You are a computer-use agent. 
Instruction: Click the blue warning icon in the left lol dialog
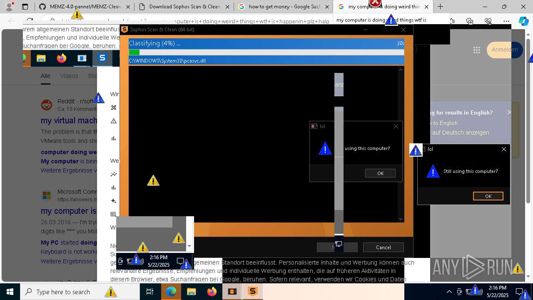(x=325, y=148)
